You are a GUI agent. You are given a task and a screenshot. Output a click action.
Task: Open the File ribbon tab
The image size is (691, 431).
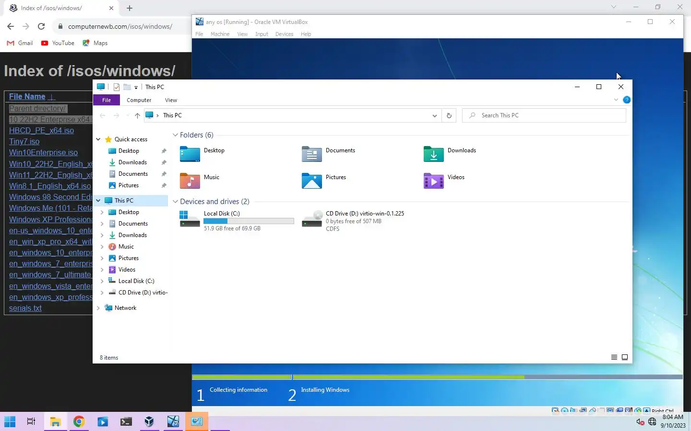coord(107,100)
